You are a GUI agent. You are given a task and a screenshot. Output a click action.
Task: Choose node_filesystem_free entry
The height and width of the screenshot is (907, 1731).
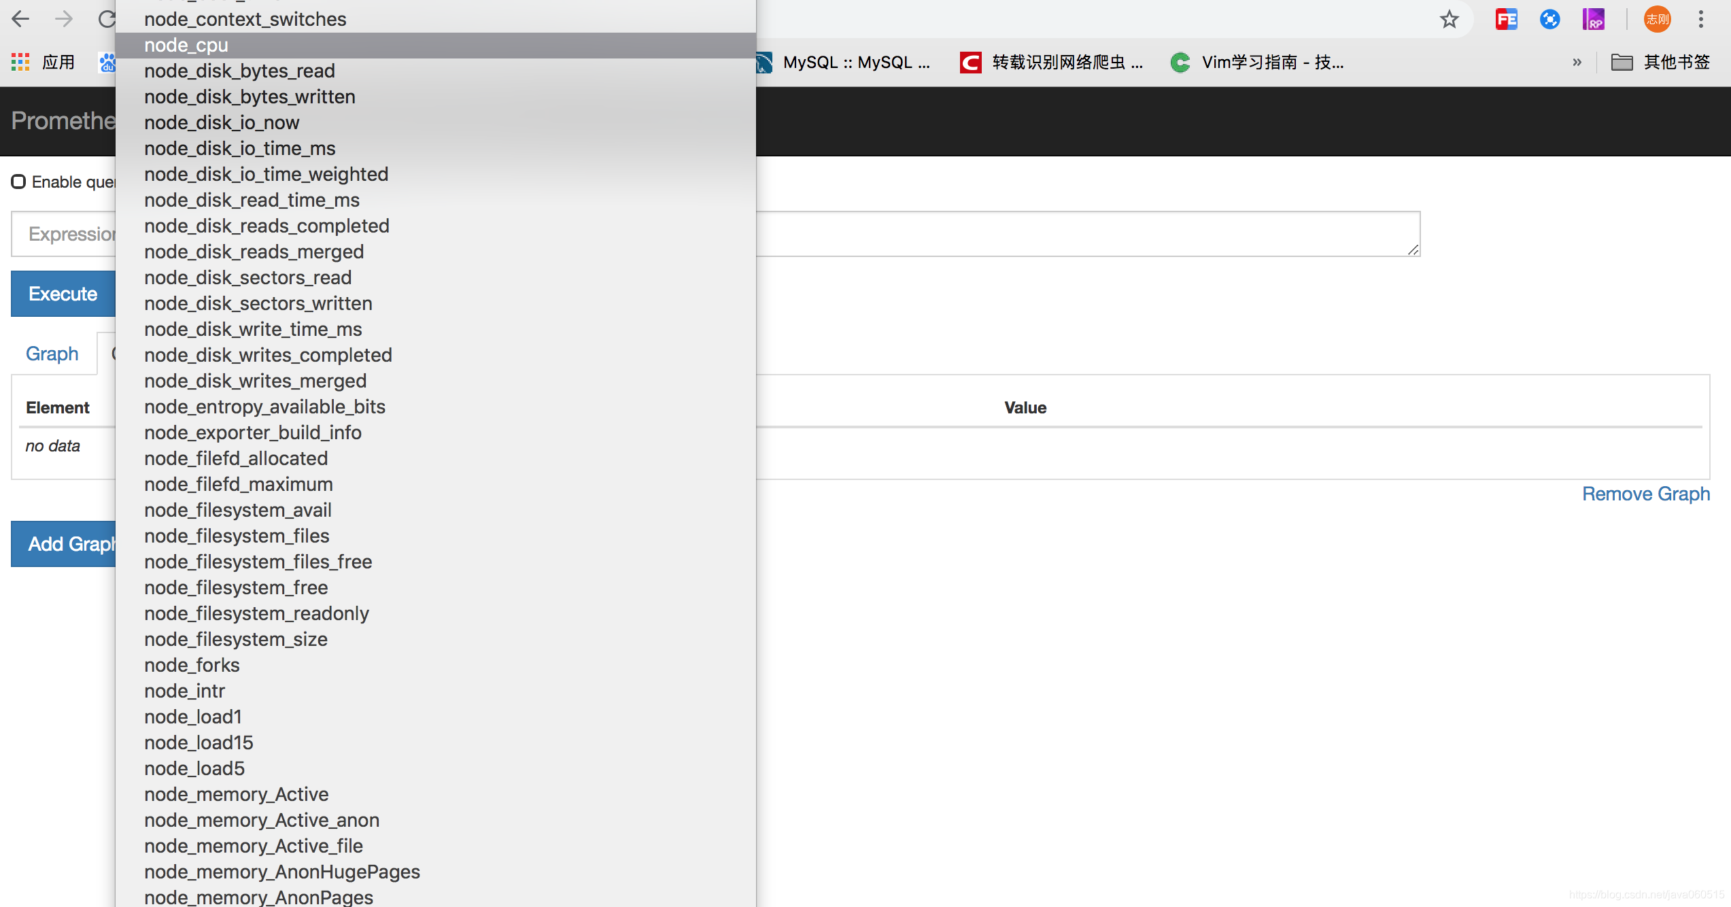[x=436, y=587]
